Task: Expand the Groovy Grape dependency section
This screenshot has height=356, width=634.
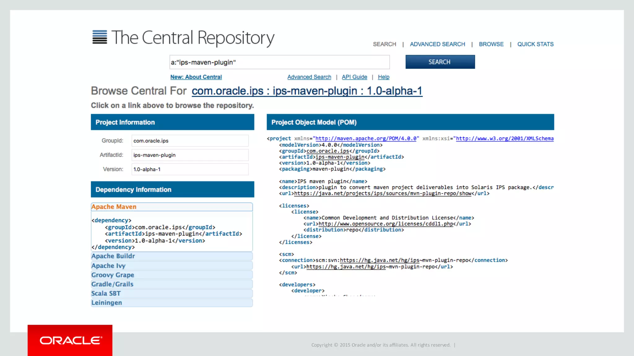Action: tap(172, 275)
